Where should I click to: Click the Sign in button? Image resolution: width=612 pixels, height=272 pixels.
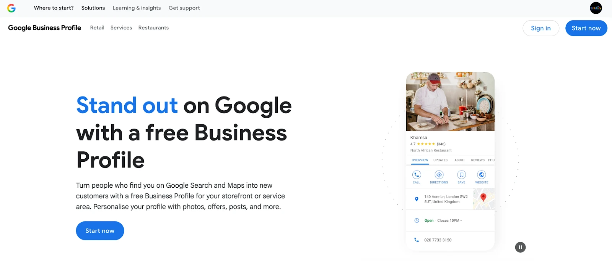(x=541, y=28)
